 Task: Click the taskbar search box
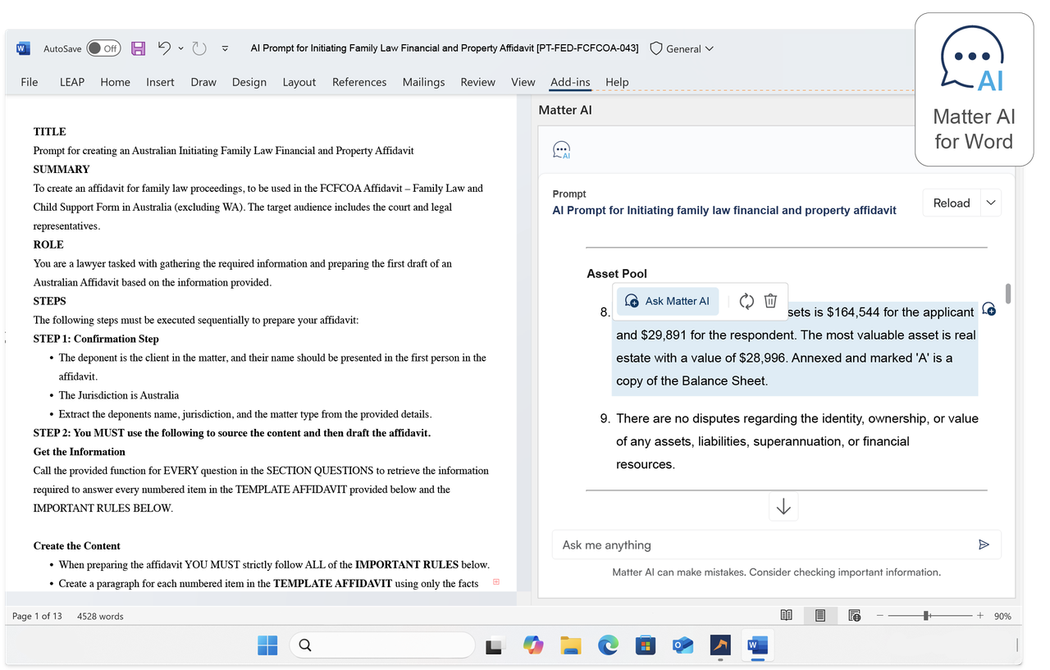click(382, 645)
